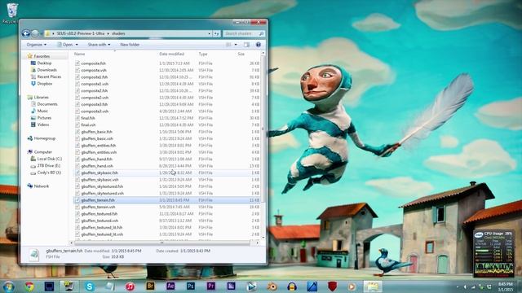
Task: Launch Google Chrome from the taskbar
Action: coord(29,286)
